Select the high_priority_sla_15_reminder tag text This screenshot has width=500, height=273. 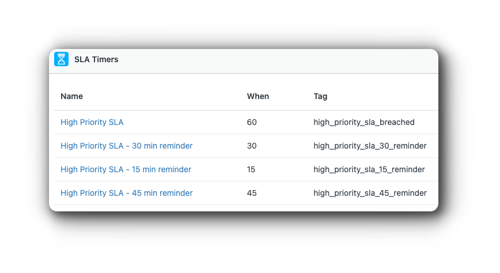[369, 169]
